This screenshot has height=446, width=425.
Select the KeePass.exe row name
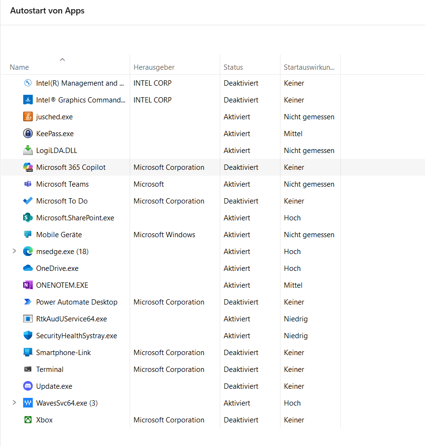[55, 134]
